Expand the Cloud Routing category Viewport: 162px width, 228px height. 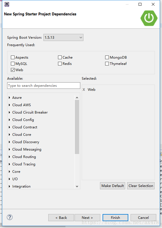[x=9, y=157]
